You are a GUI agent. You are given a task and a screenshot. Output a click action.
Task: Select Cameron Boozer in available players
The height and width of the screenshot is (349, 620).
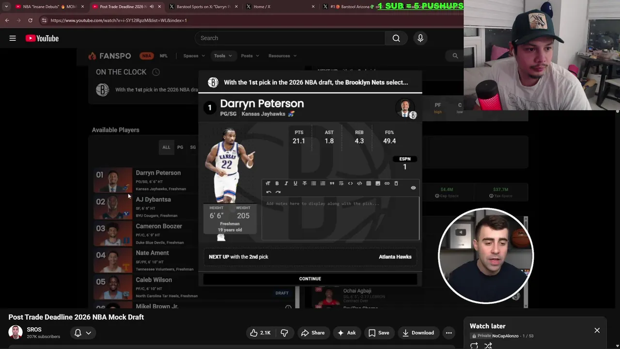159,226
